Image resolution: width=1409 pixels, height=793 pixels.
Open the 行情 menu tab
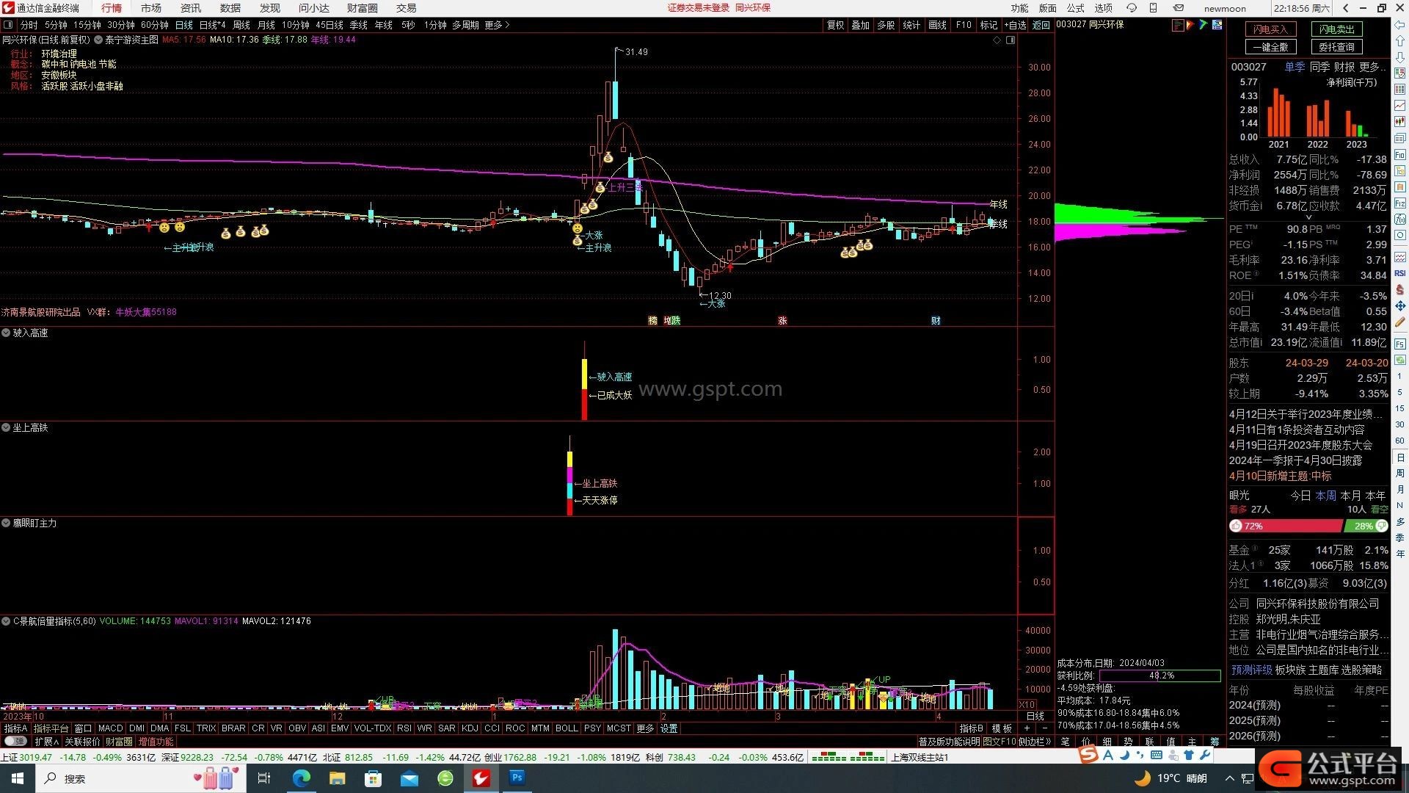coord(112,8)
